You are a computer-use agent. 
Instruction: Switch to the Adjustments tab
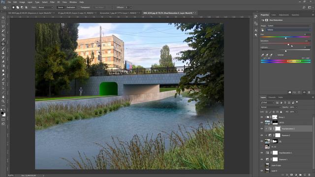[x=283, y=15]
